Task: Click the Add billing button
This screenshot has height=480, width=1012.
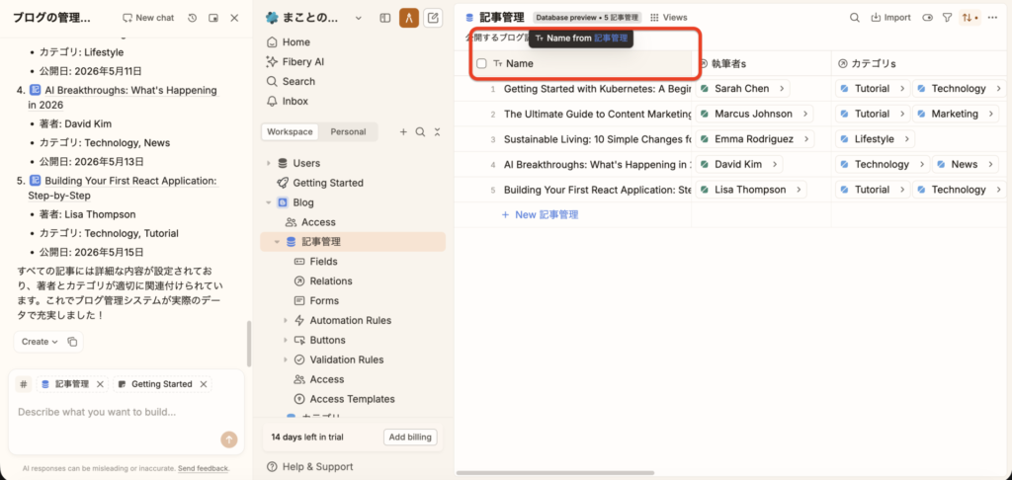Action: coord(410,437)
